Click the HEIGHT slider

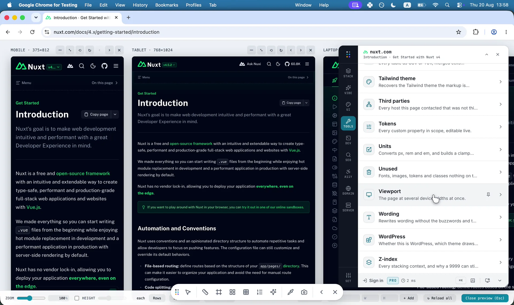pyautogui.click(x=112, y=298)
